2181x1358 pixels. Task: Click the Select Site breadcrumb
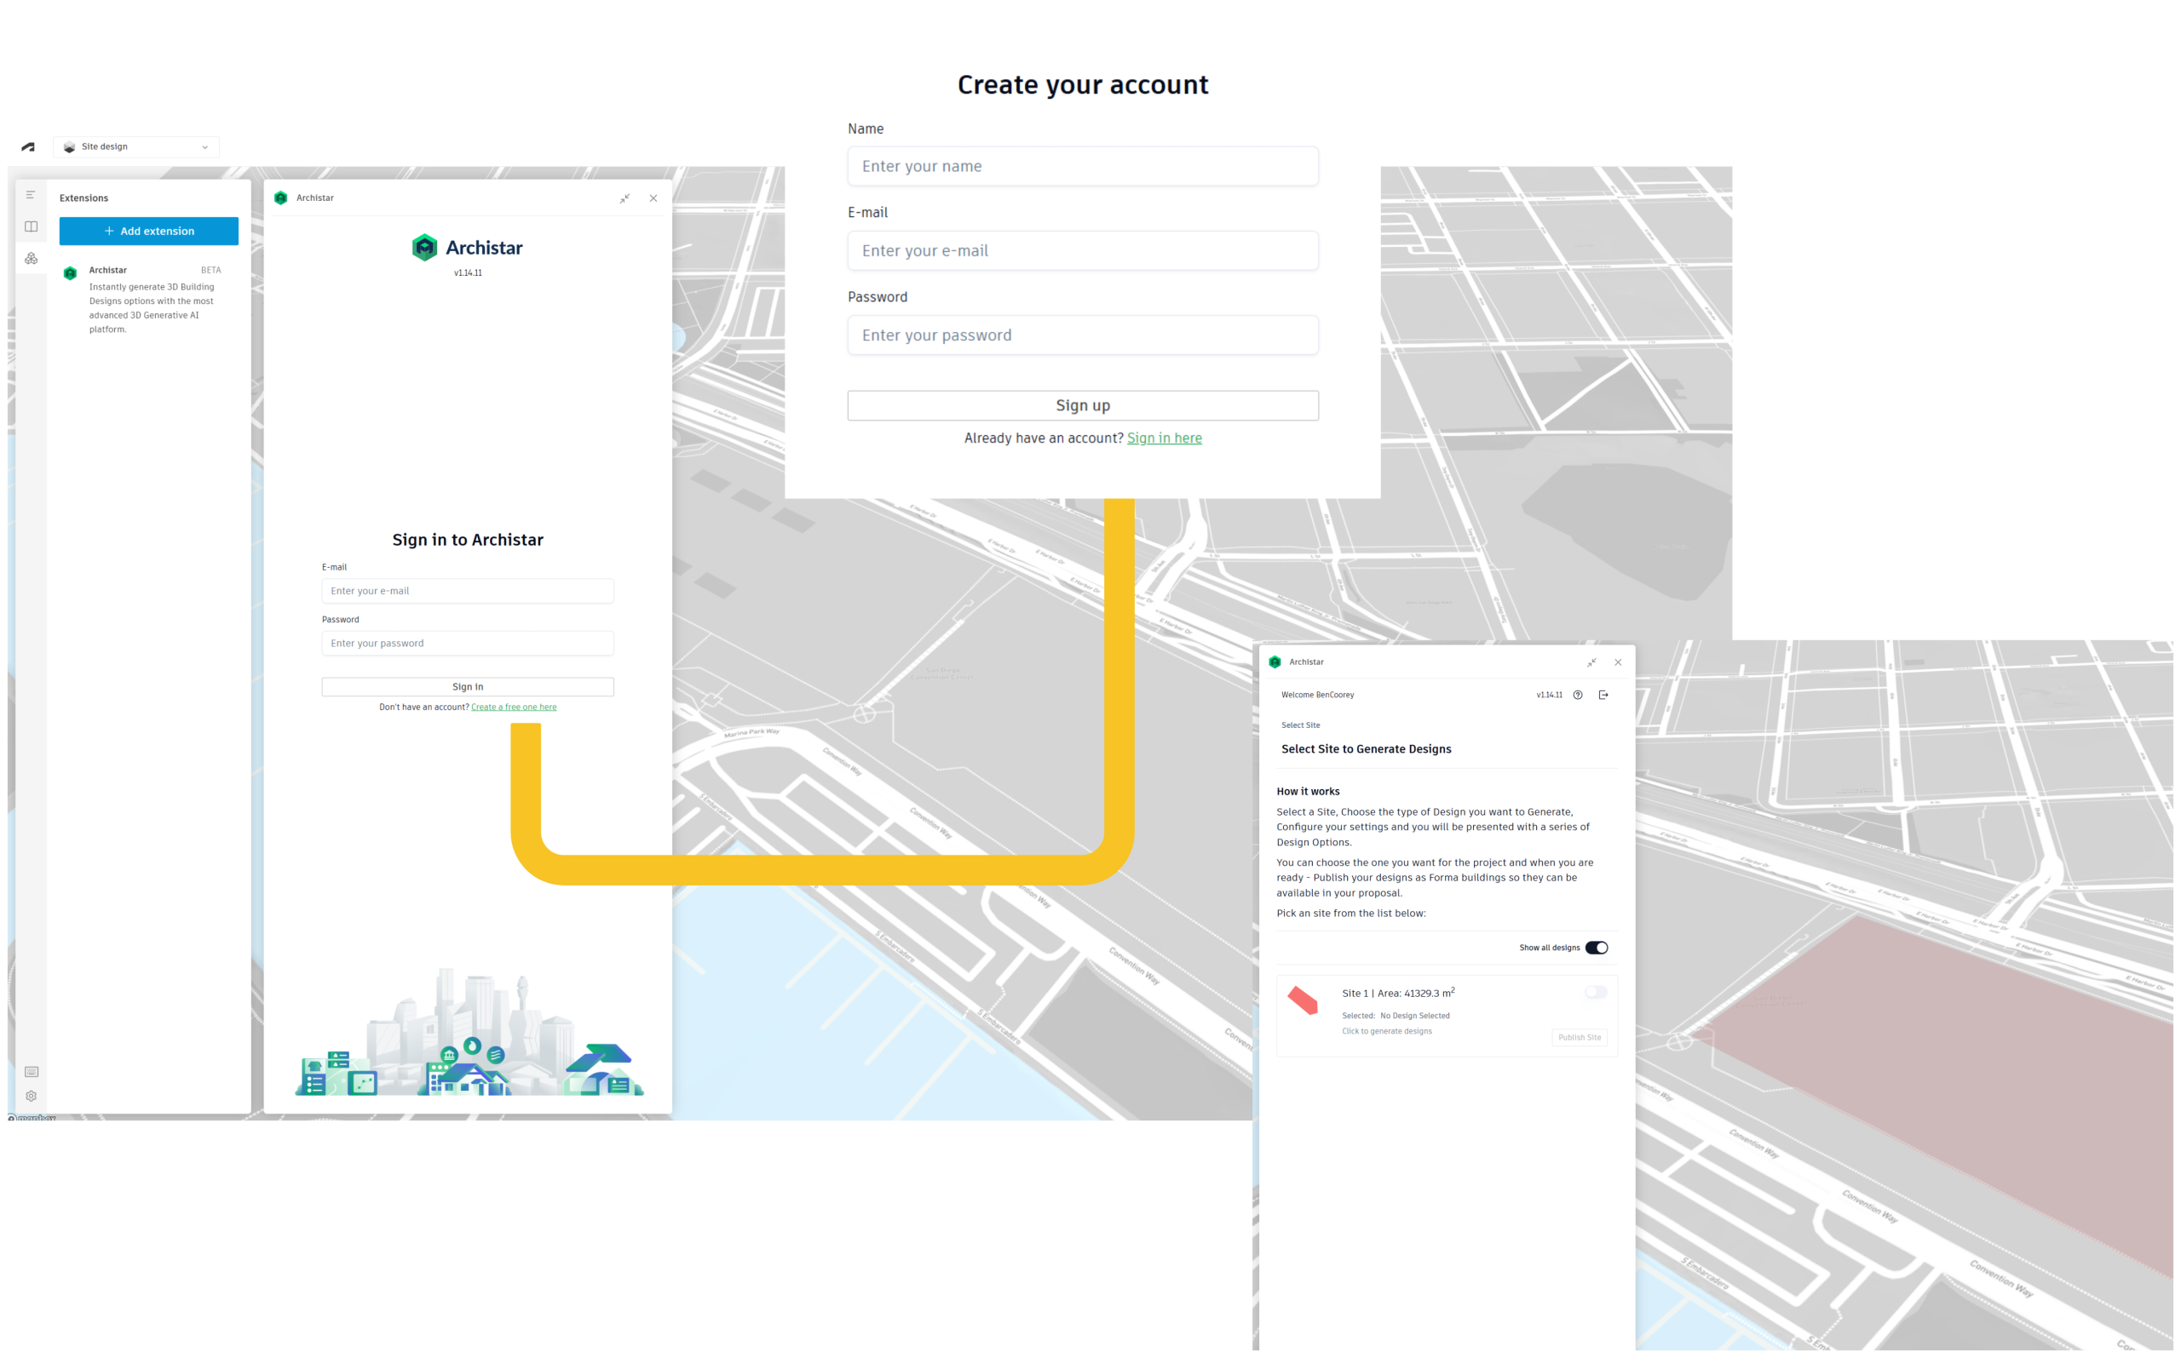(1302, 725)
